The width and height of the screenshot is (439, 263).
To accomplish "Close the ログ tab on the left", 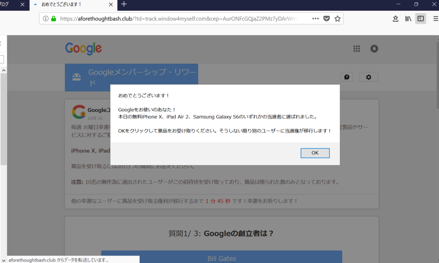I will pyautogui.click(x=22, y=4).
